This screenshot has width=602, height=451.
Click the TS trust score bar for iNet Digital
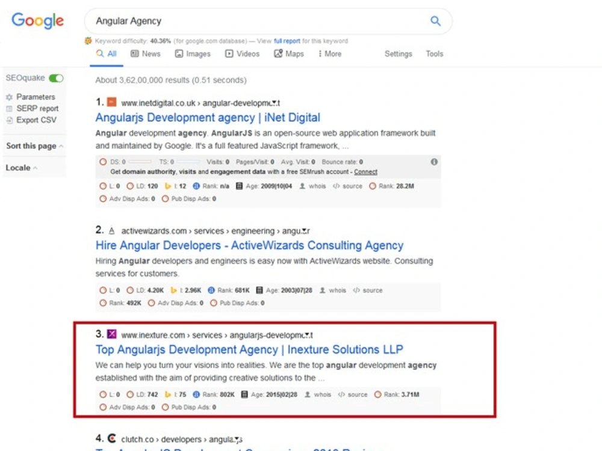(x=188, y=162)
